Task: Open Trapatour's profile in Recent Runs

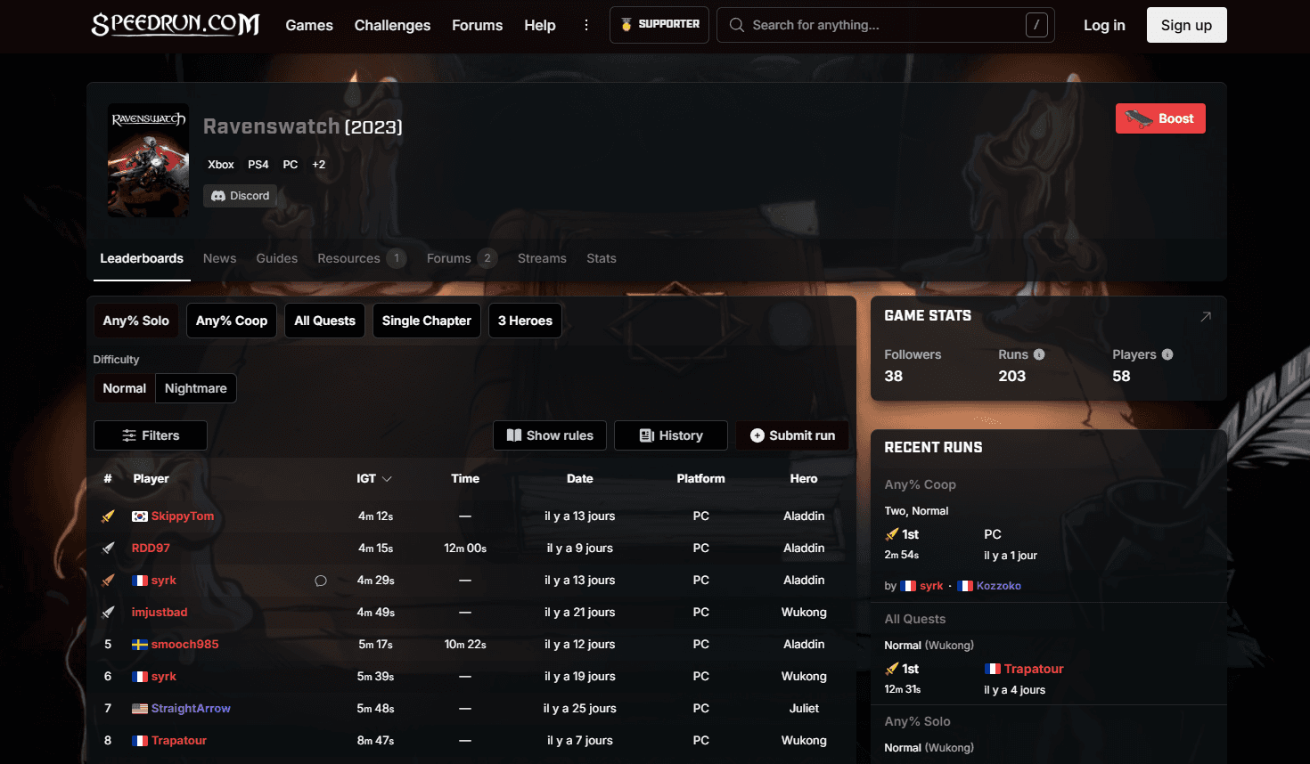Action: [1034, 669]
